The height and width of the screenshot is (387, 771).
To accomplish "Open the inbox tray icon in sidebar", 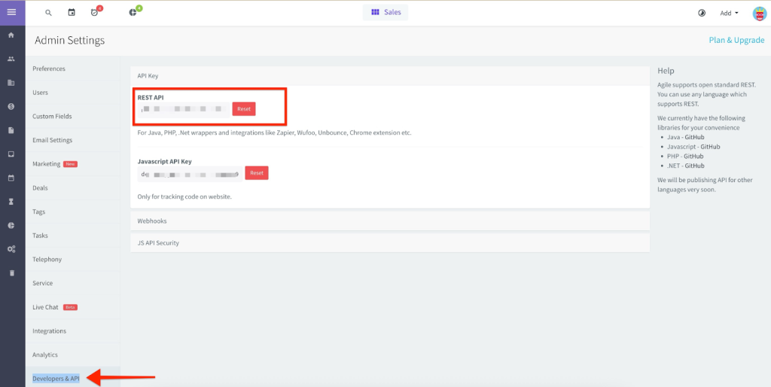I will click(x=11, y=154).
